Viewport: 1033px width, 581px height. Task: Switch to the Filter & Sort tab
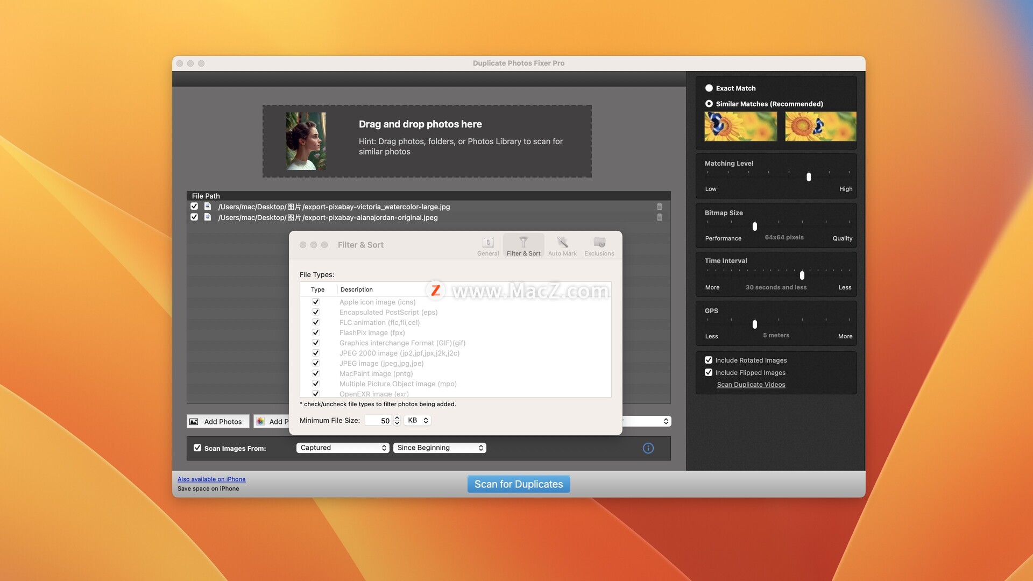point(523,245)
